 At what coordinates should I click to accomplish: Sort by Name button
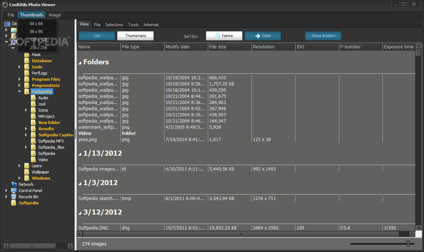point(224,36)
